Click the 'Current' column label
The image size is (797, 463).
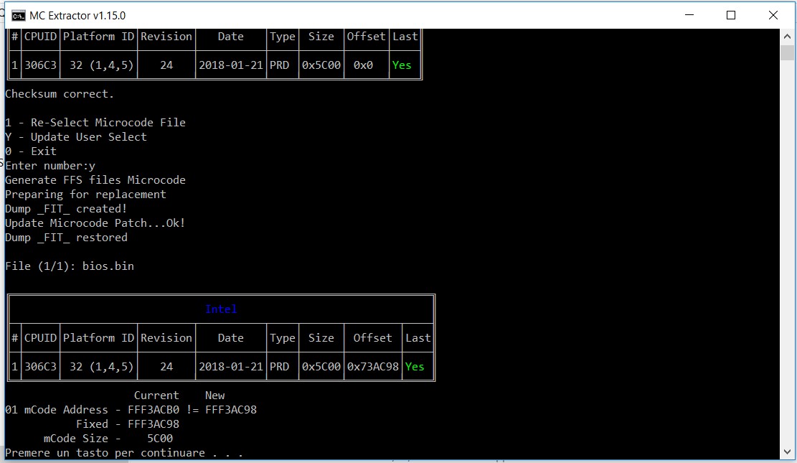[x=156, y=396]
